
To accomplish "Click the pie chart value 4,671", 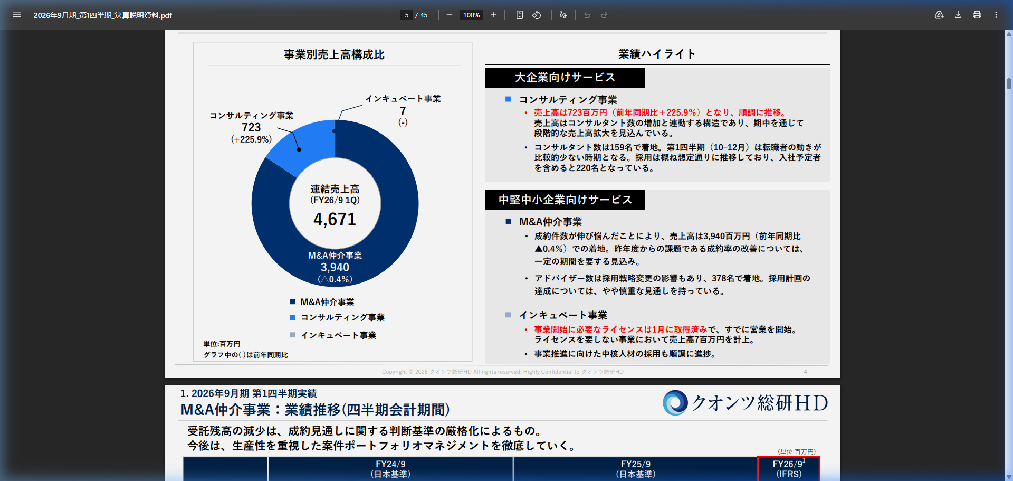I will (335, 219).
